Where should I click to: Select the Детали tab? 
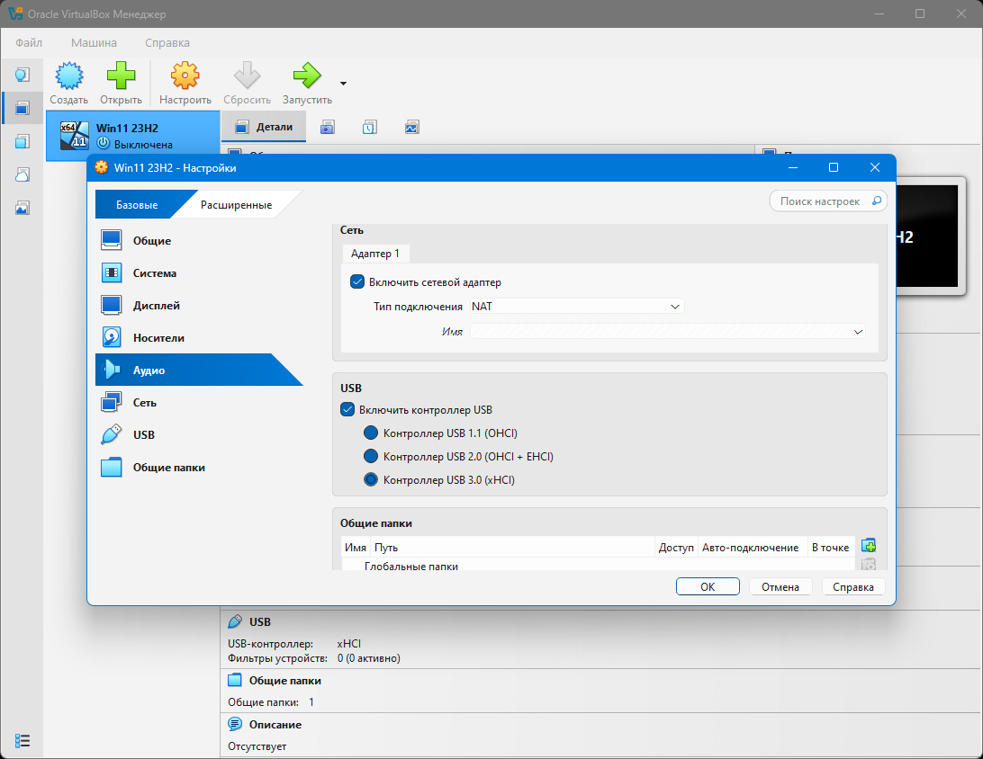264,127
